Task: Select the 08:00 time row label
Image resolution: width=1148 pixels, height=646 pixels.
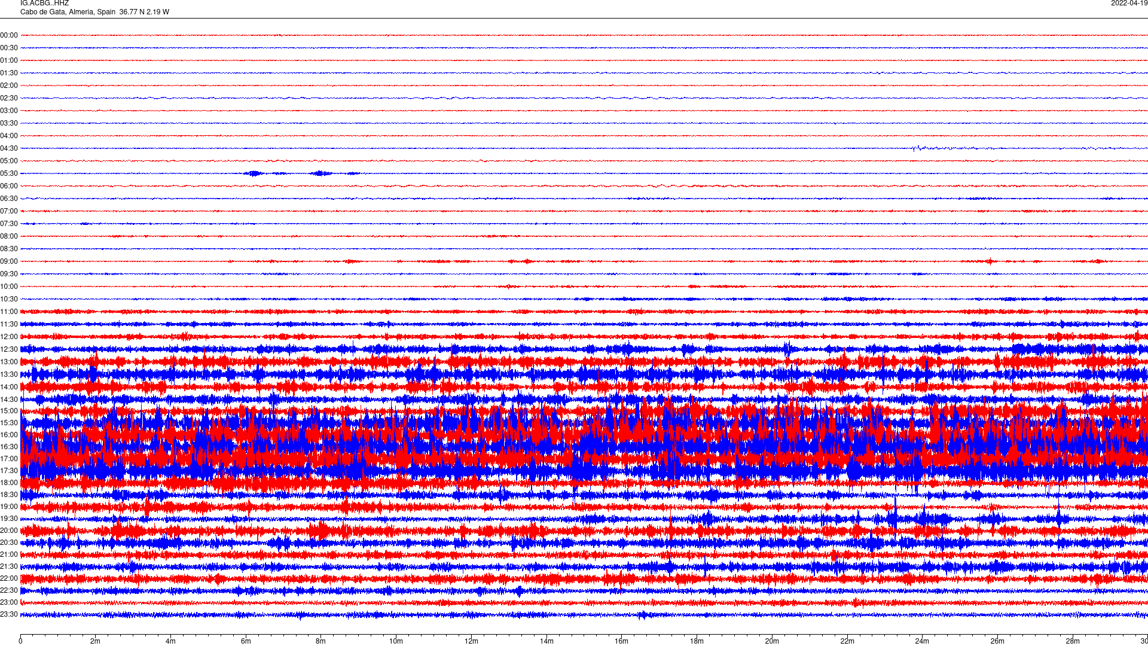Action: click(x=9, y=236)
